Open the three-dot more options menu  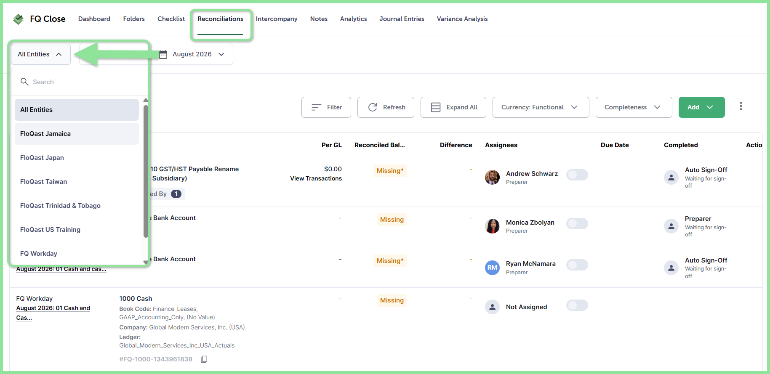pos(741,106)
